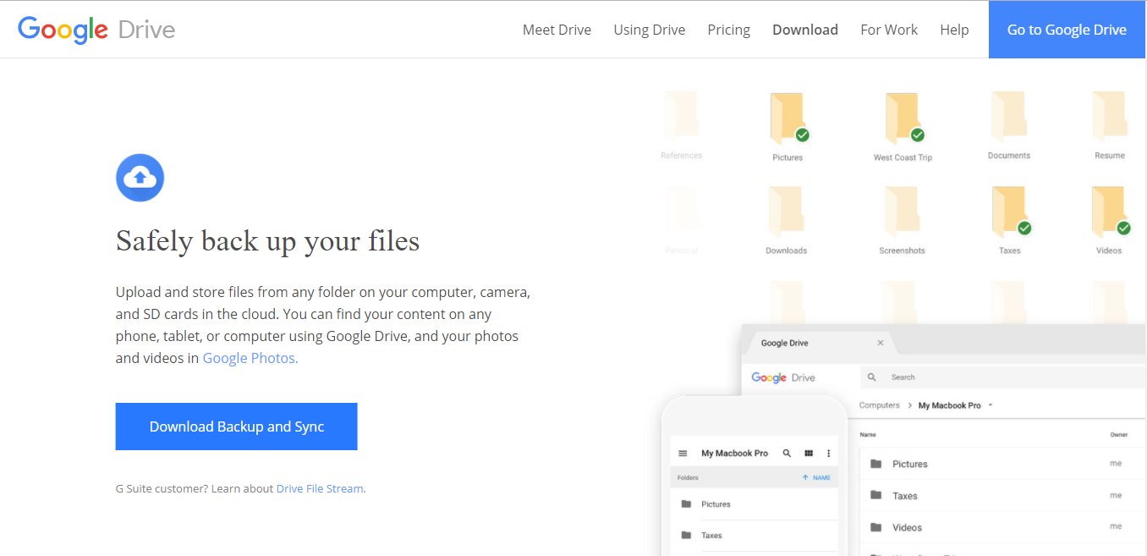The height and width of the screenshot is (556, 1147).
Task: Open the West Coast Trip folder icon
Action: (903, 118)
